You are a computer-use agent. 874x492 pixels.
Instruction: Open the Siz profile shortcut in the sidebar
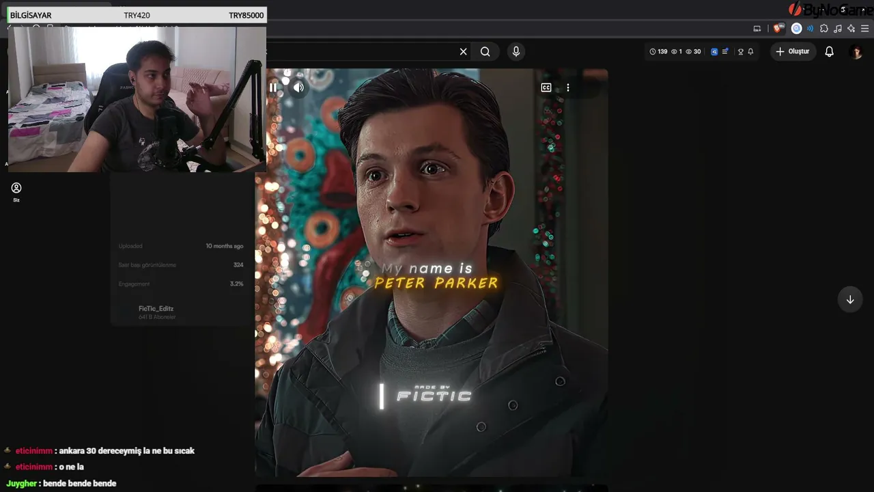pyautogui.click(x=16, y=191)
